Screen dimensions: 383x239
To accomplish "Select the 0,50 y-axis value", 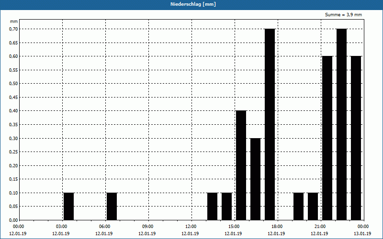I will tap(13, 84).
